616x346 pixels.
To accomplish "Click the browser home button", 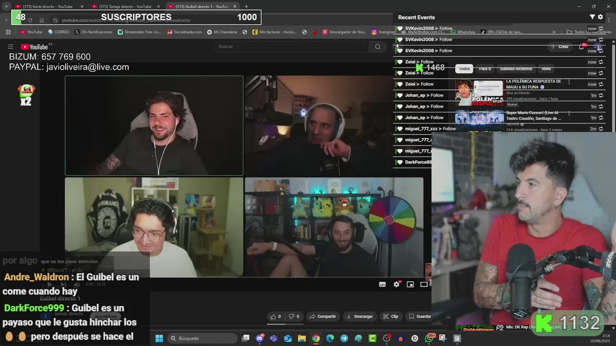I will (x=42, y=20).
